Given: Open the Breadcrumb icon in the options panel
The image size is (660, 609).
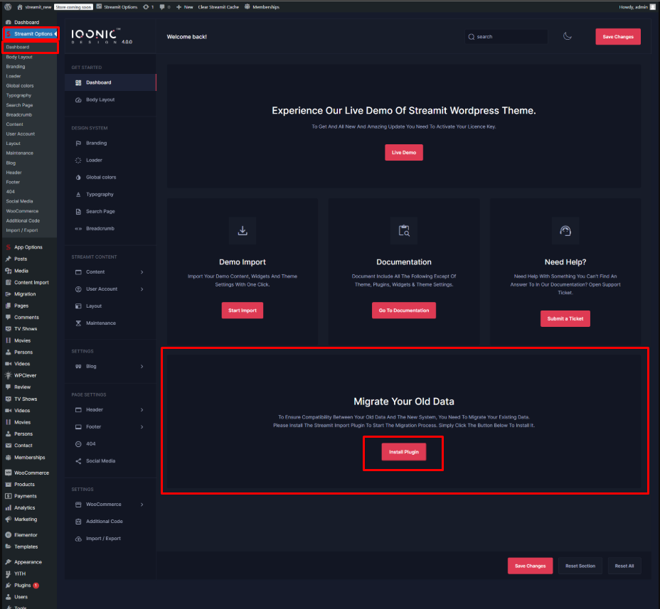Looking at the screenshot, I should [x=78, y=229].
